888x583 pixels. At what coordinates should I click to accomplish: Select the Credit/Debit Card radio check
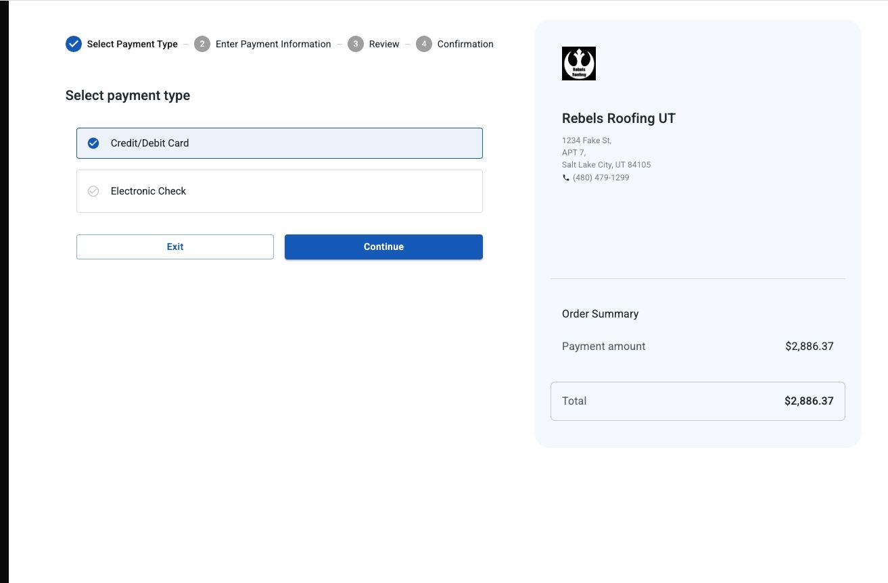click(x=93, y=143)
